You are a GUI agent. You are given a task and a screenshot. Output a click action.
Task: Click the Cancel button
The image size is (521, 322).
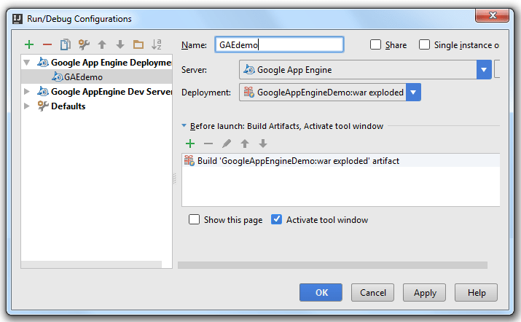[x=372, y=292]
